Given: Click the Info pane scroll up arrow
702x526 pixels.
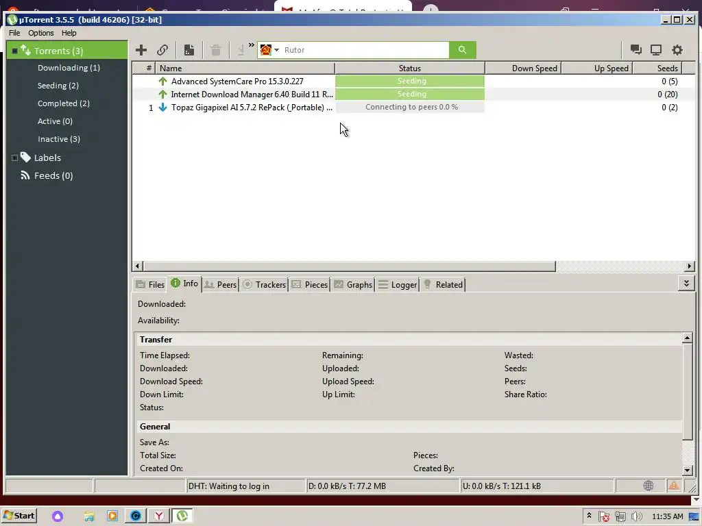Looking at the screenshot, I should tap(687, 338).
